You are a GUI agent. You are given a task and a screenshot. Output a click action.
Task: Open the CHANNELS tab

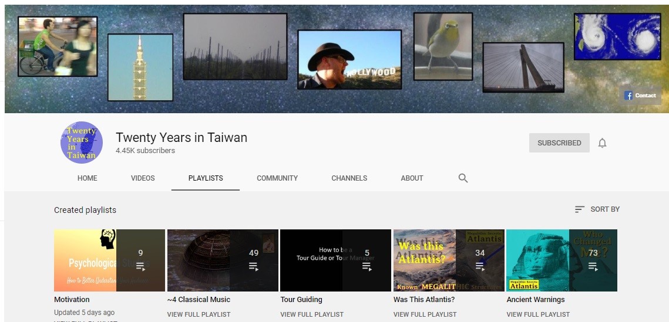(x=349, y=178)
